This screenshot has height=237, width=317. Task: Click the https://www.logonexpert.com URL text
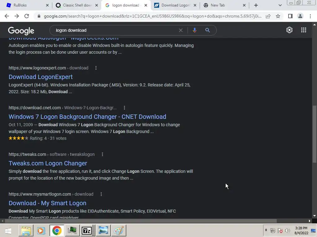(x=37, y=68)
